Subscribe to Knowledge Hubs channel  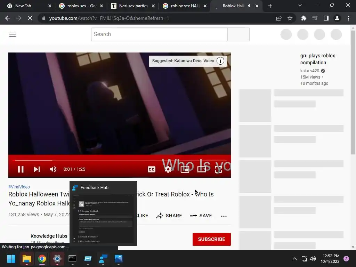coord(212,239)
